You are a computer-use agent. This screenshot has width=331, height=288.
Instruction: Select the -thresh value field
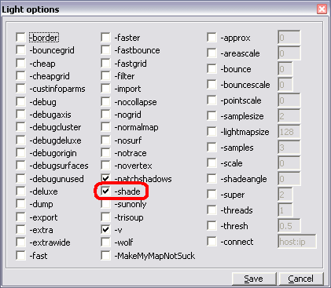[289, 226]
